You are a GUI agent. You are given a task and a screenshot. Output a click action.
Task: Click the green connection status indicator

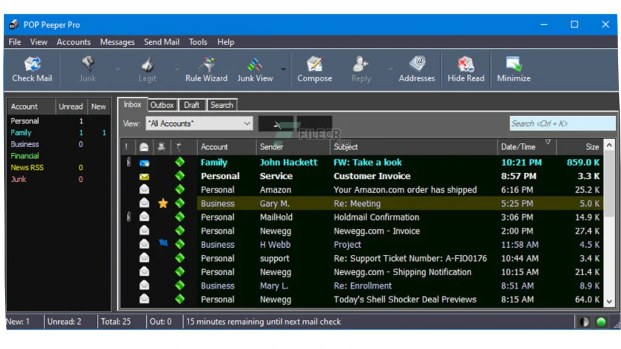(600, 322)
